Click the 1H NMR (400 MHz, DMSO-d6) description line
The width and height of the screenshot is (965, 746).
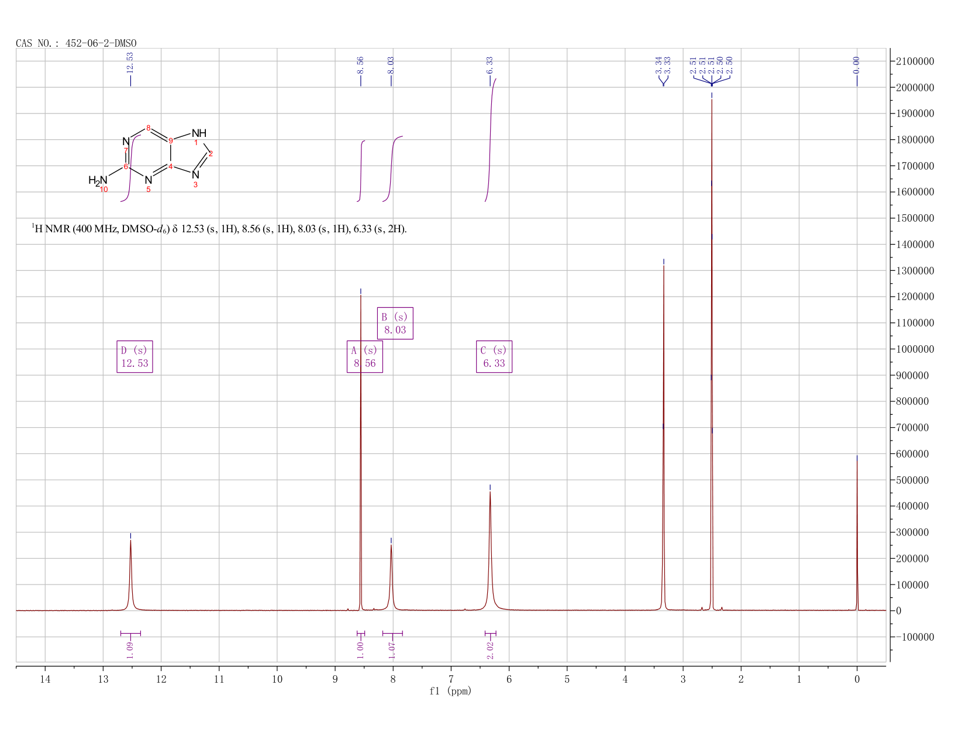[219, 229]
